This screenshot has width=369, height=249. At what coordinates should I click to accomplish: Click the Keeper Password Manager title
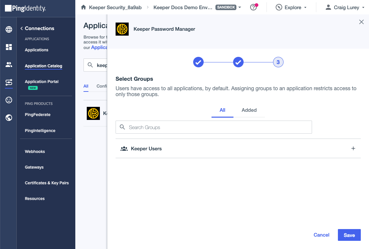(x=164, y=29)
